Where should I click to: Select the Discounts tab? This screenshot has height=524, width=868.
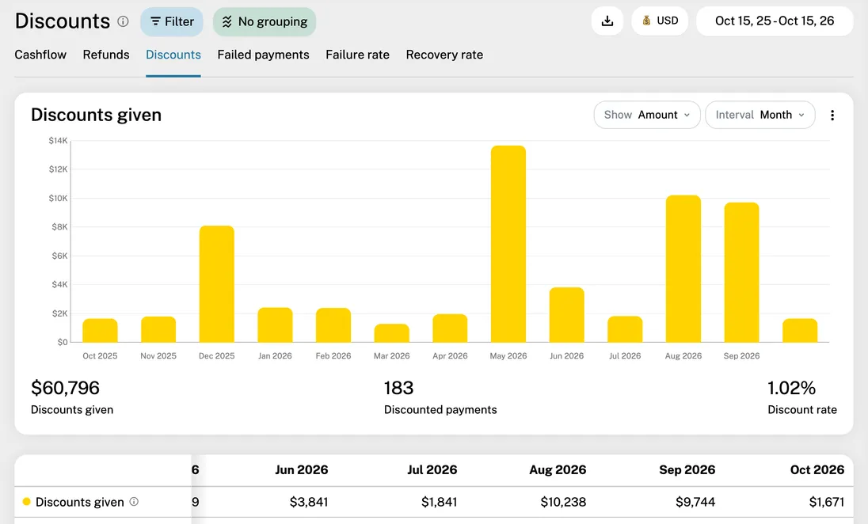tap(173, 55)
